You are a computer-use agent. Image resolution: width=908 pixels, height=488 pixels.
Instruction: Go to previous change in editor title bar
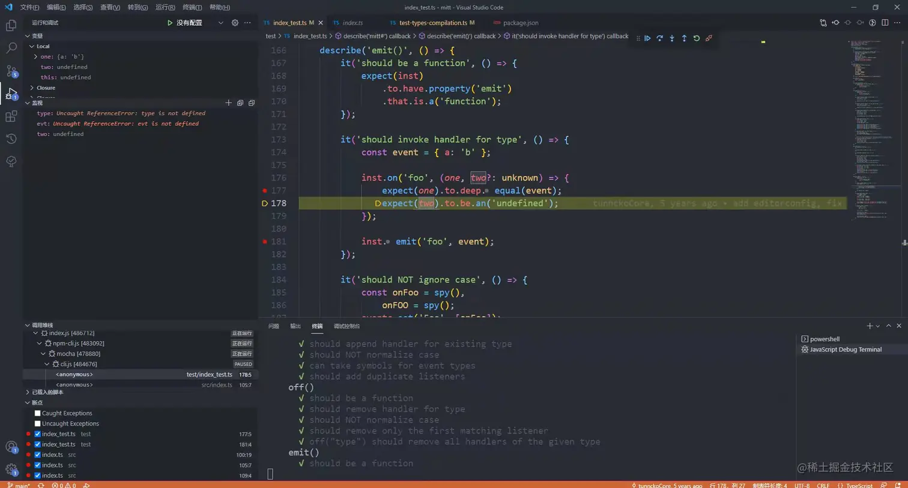[x=835, y=23]
